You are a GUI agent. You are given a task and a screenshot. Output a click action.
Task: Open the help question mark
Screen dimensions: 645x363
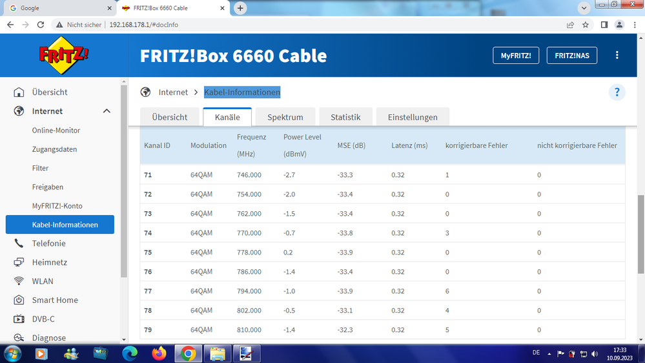click(617, 92)
